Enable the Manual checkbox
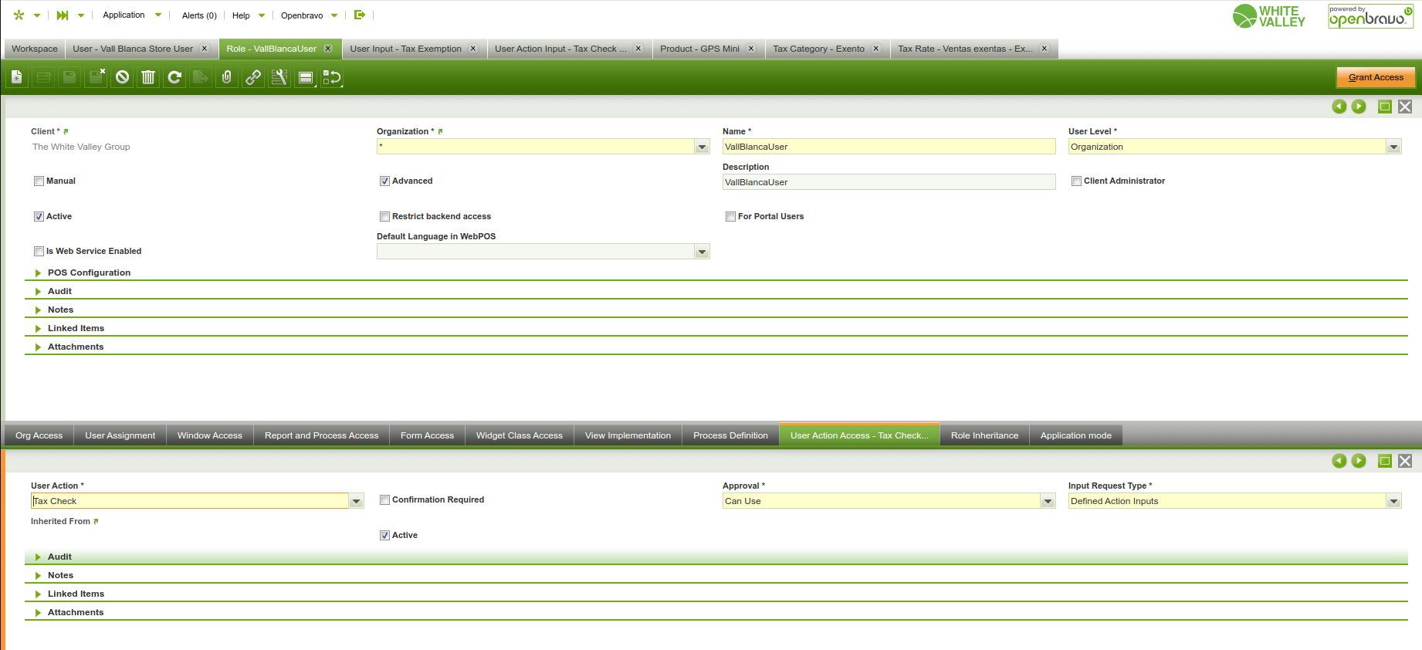Image resolution: width=1422 pixels, height=650 pixels. [x=39, y=181]
